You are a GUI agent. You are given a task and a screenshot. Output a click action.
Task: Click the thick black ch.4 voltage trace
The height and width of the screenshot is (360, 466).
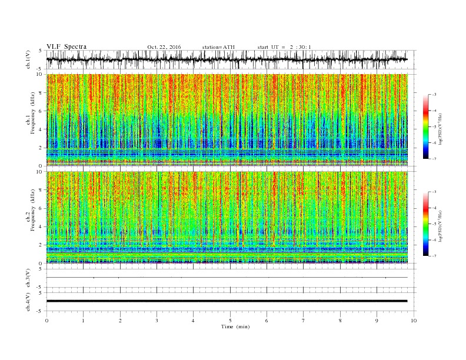coord(227,301)
